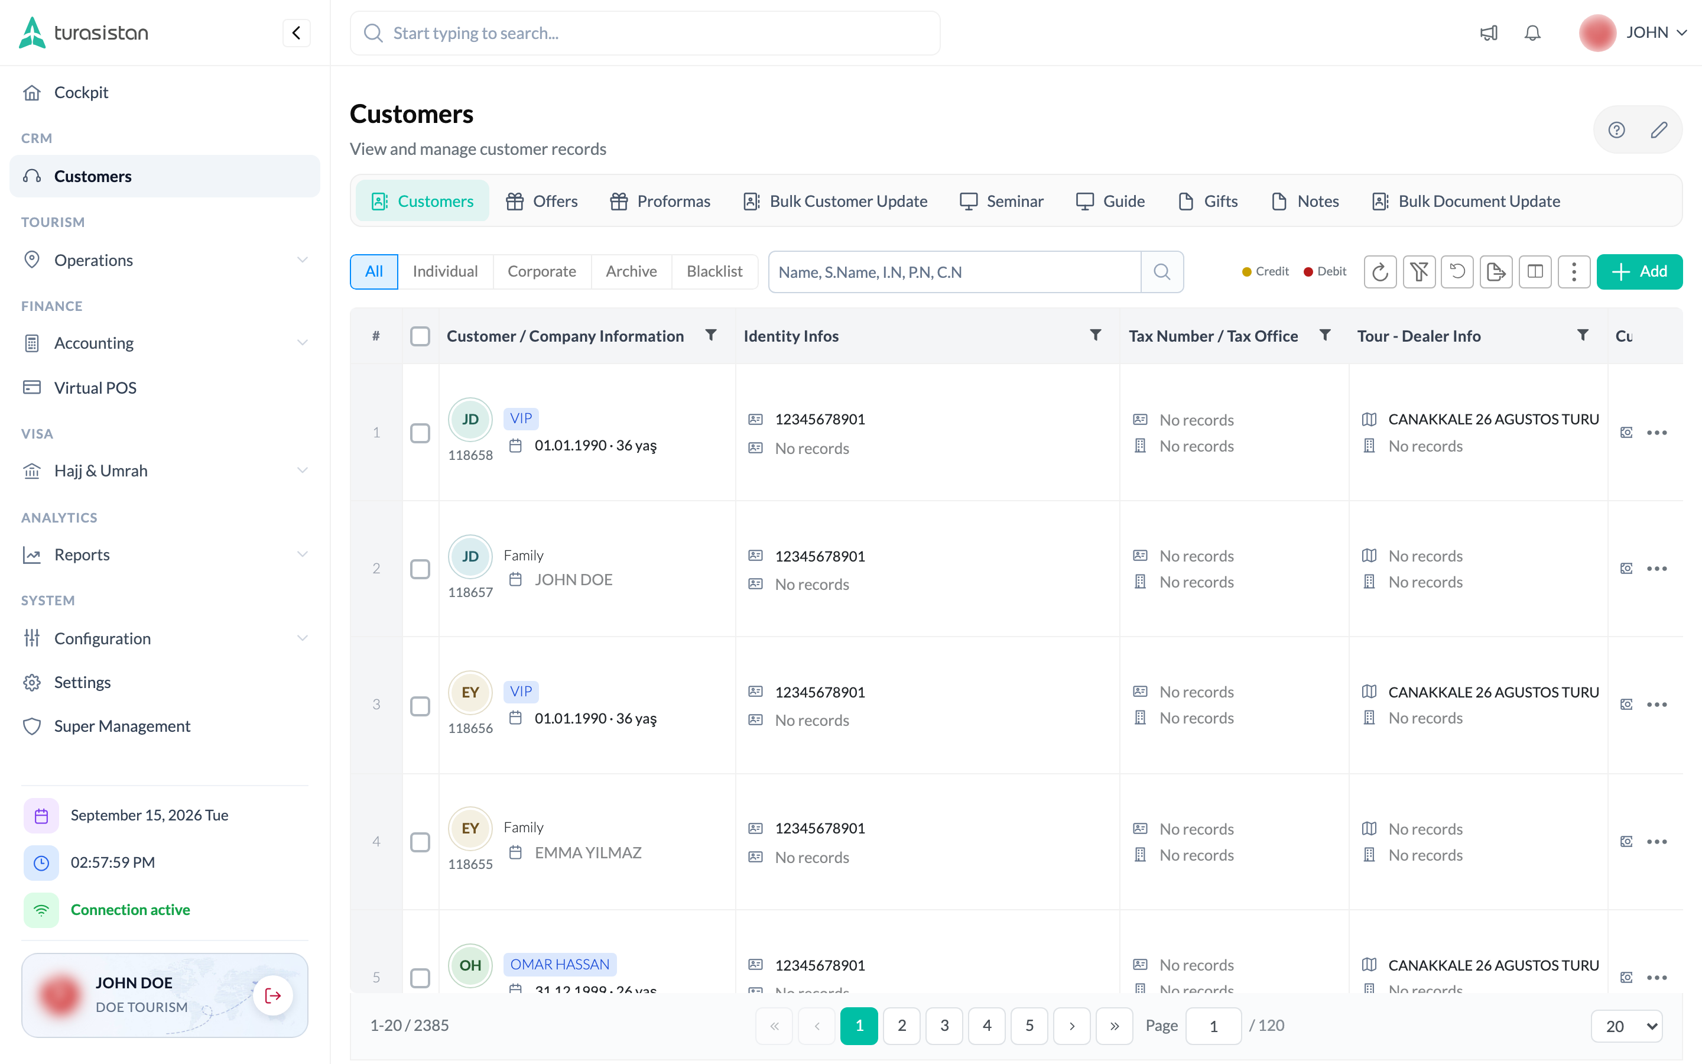Open Bulk Document Update tab
Image resolution: width=1702 pixels, height=1064 pixels.
[x=1466, y=201]
